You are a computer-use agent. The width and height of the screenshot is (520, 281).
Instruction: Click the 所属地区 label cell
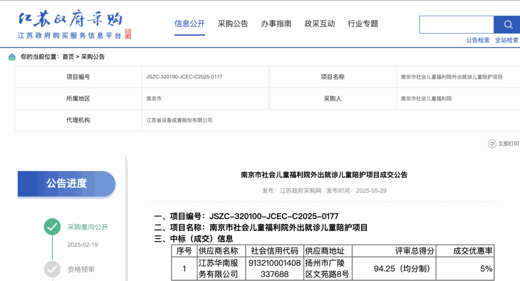pyautogui.click(x=78, y=99)
